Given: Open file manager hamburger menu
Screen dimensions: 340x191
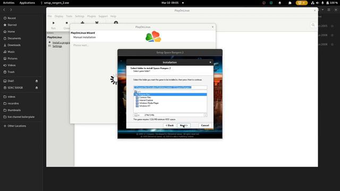Looking at the screenshot, I should click(x=329, y=10).
